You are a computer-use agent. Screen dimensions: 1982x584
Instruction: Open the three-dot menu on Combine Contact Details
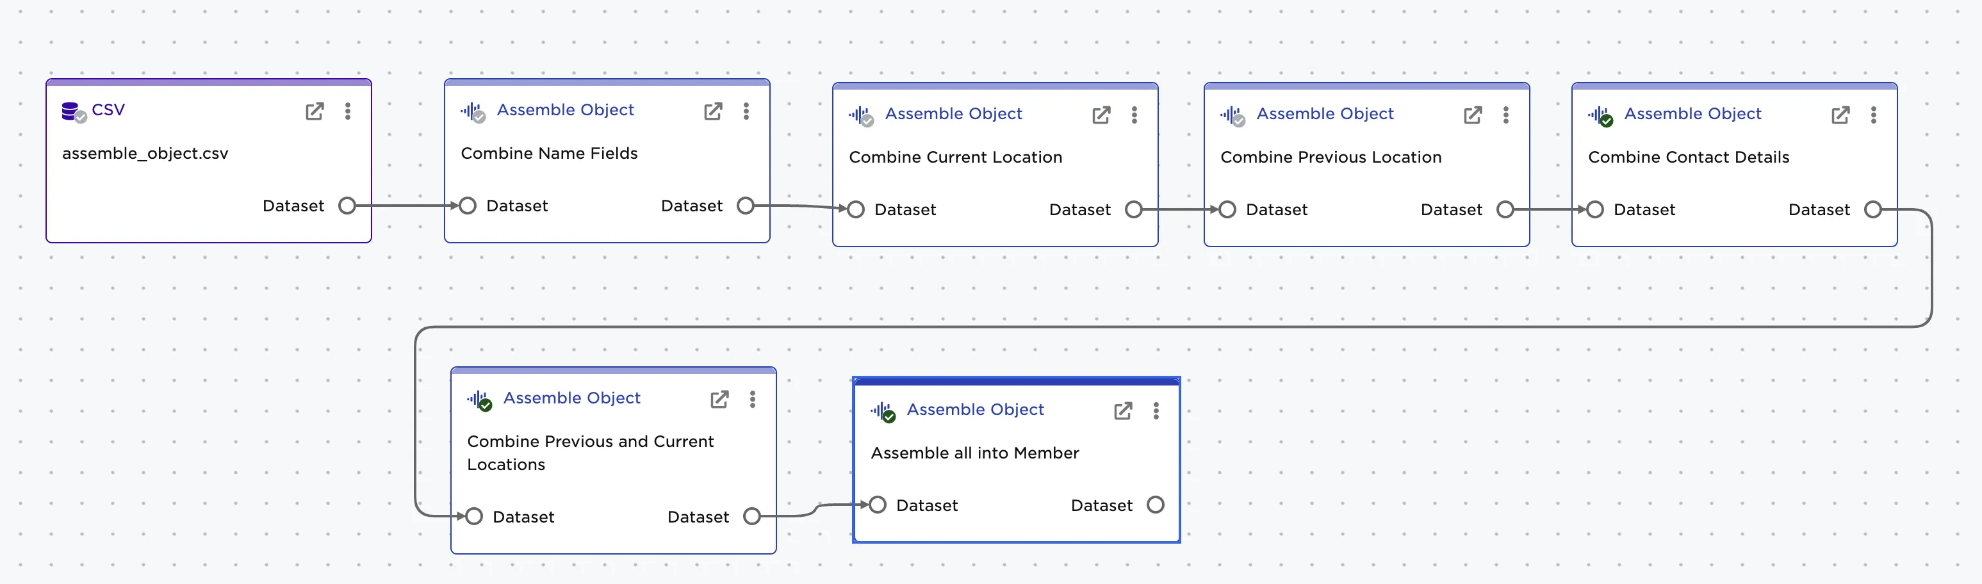point(1874,115)
